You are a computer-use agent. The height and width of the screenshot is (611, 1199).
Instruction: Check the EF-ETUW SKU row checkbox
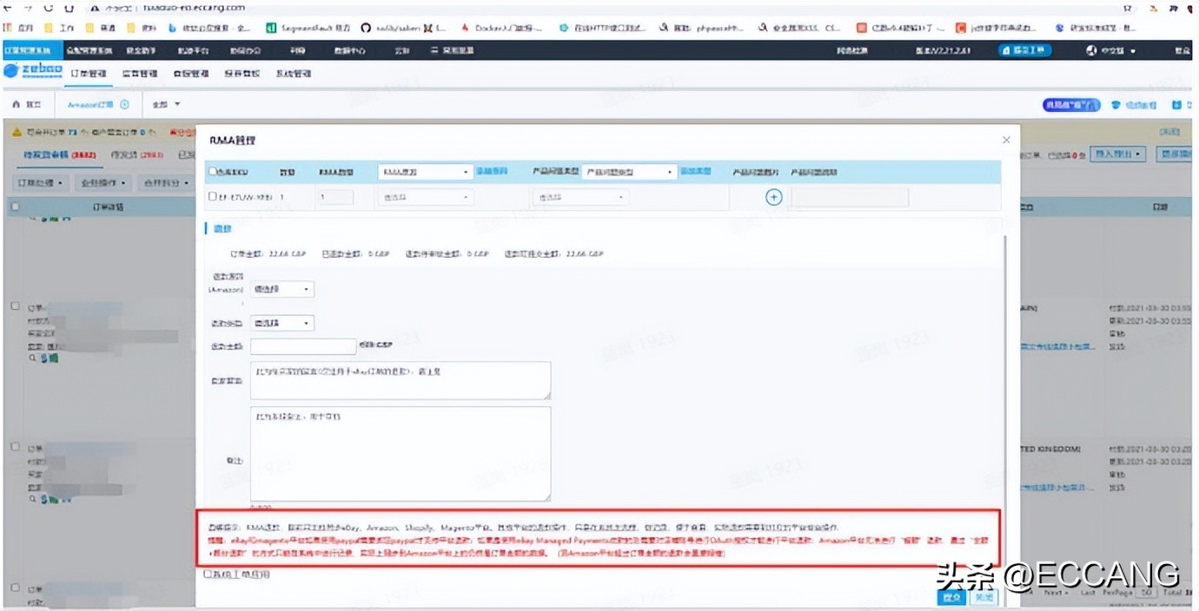pos(213,197)
